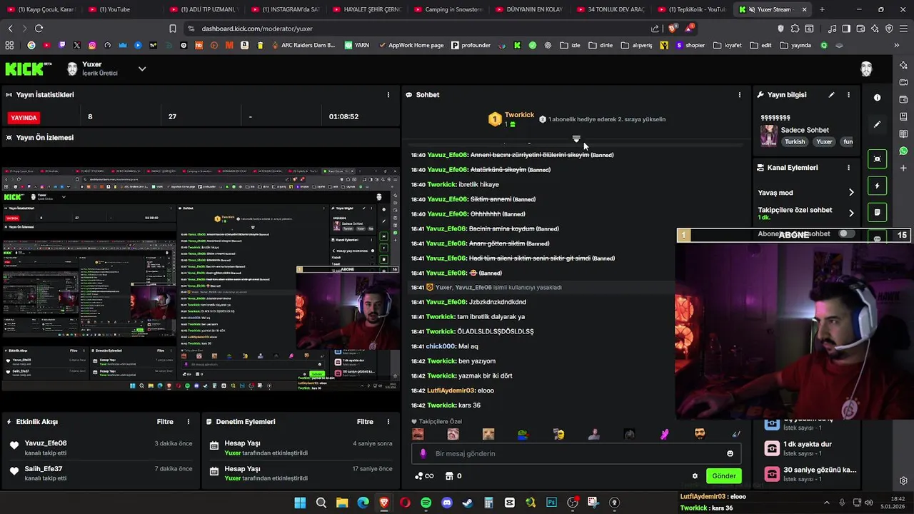
Task: Click the pencil edit icon in right sidebar
Action: pyautogui.click(x=878, y=124)
